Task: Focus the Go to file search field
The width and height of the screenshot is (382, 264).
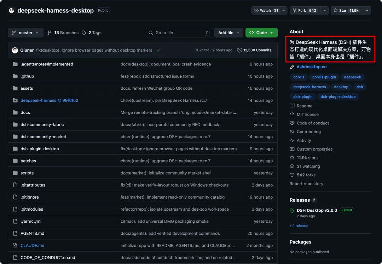Action: pos(179,33)
